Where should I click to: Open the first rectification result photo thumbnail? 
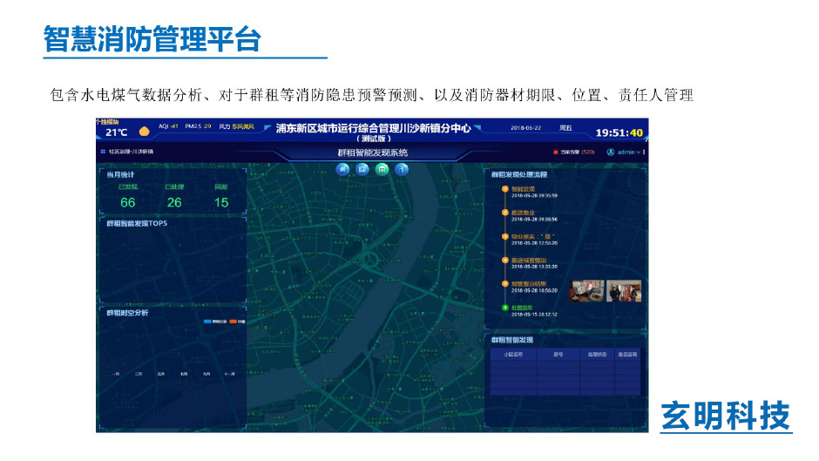click(586, 290)
